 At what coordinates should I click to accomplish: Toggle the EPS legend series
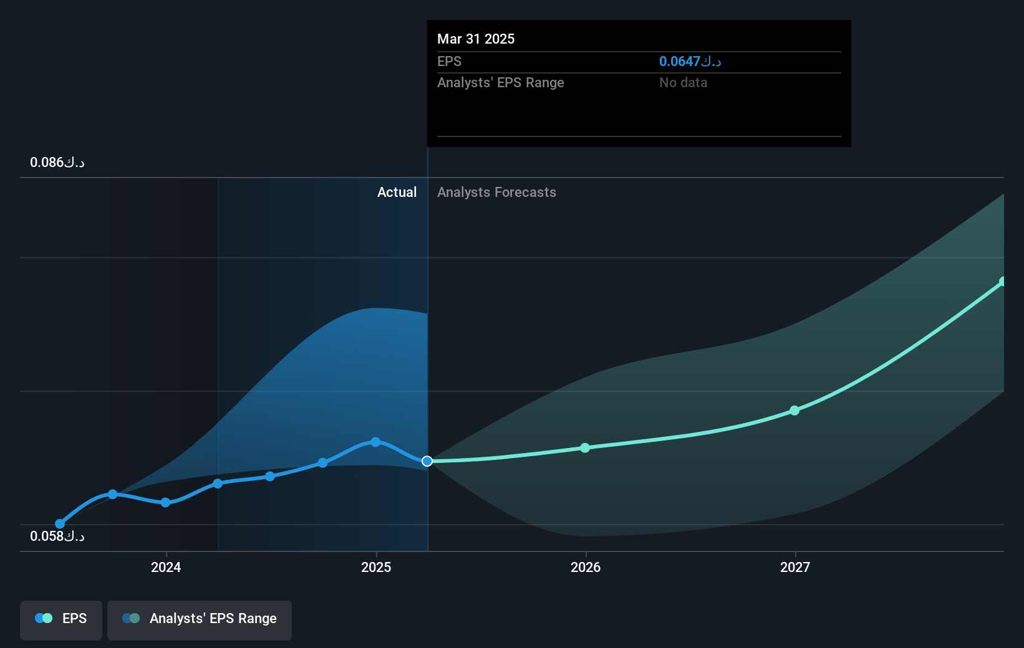[x=61, y=620]
